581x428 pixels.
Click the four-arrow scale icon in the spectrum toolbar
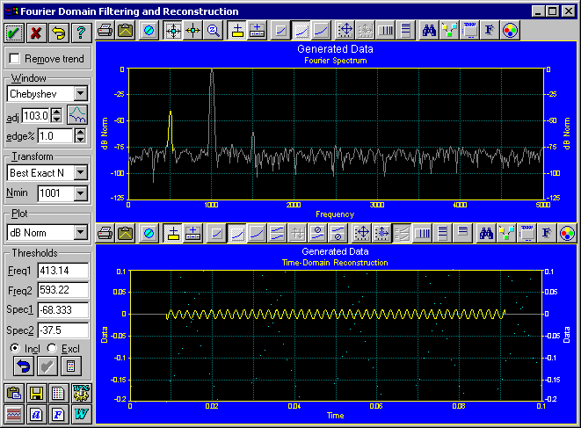[345, 31]
